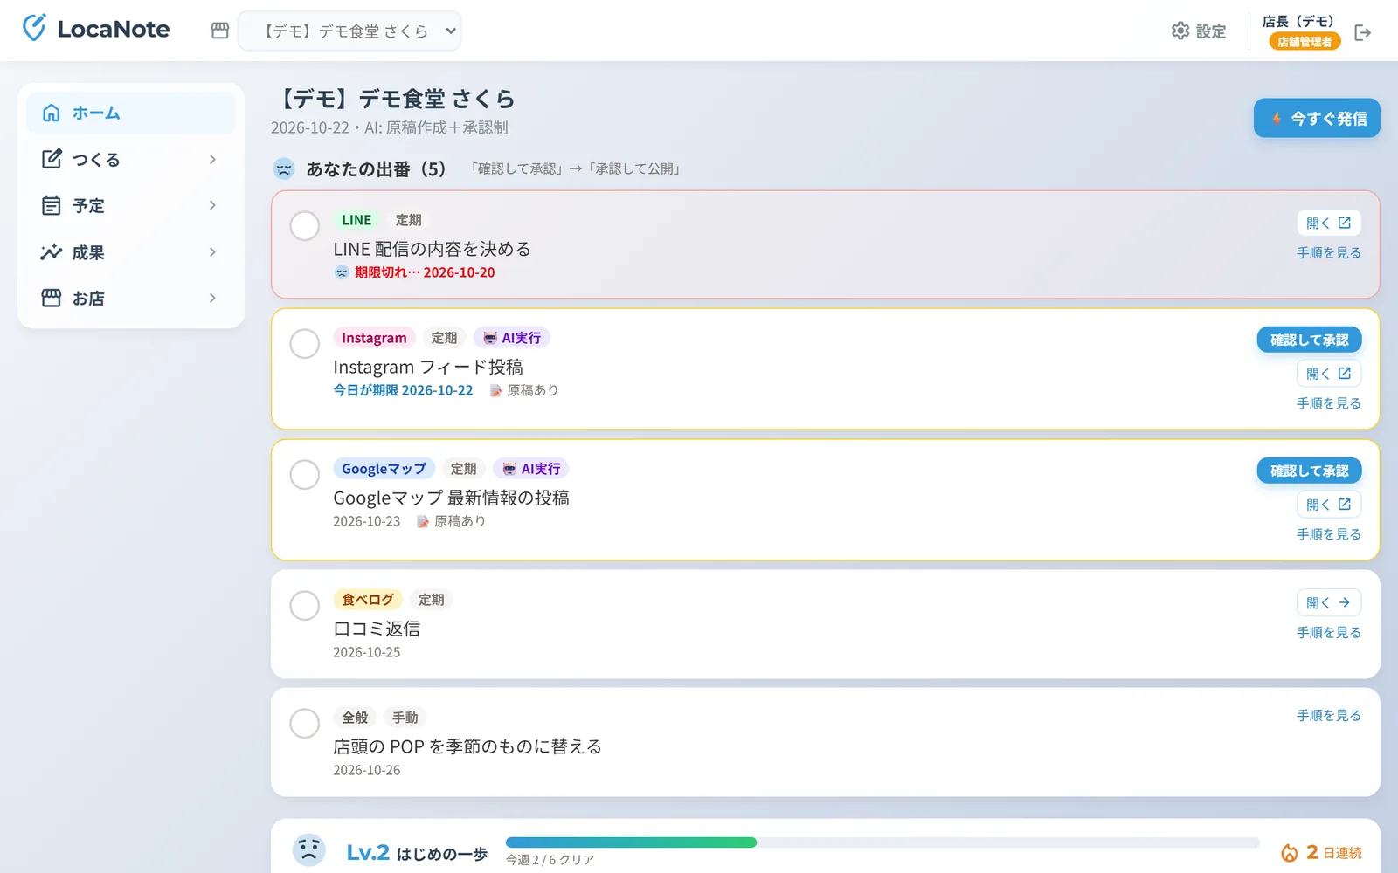Open 手順を見る for Googleマップ task

tap(1328, 534)
